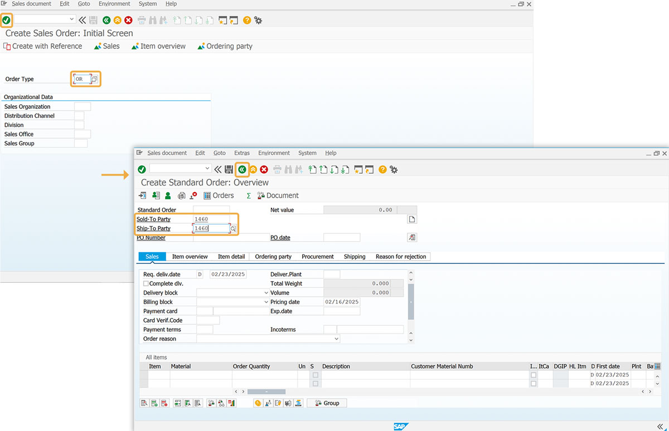The height and width of the screenshot is (431, 669).
Task: Click Item overview button in Initial Screen toolbar
Action: (158, 46)
